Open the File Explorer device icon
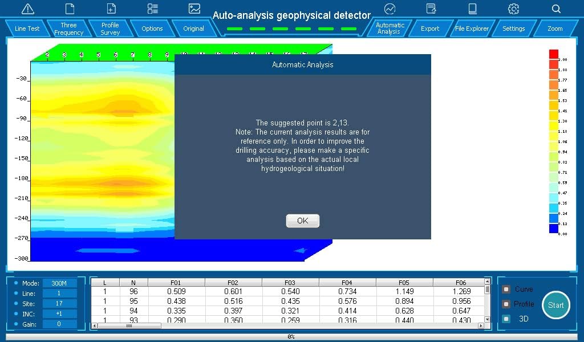 pos(472,9)
